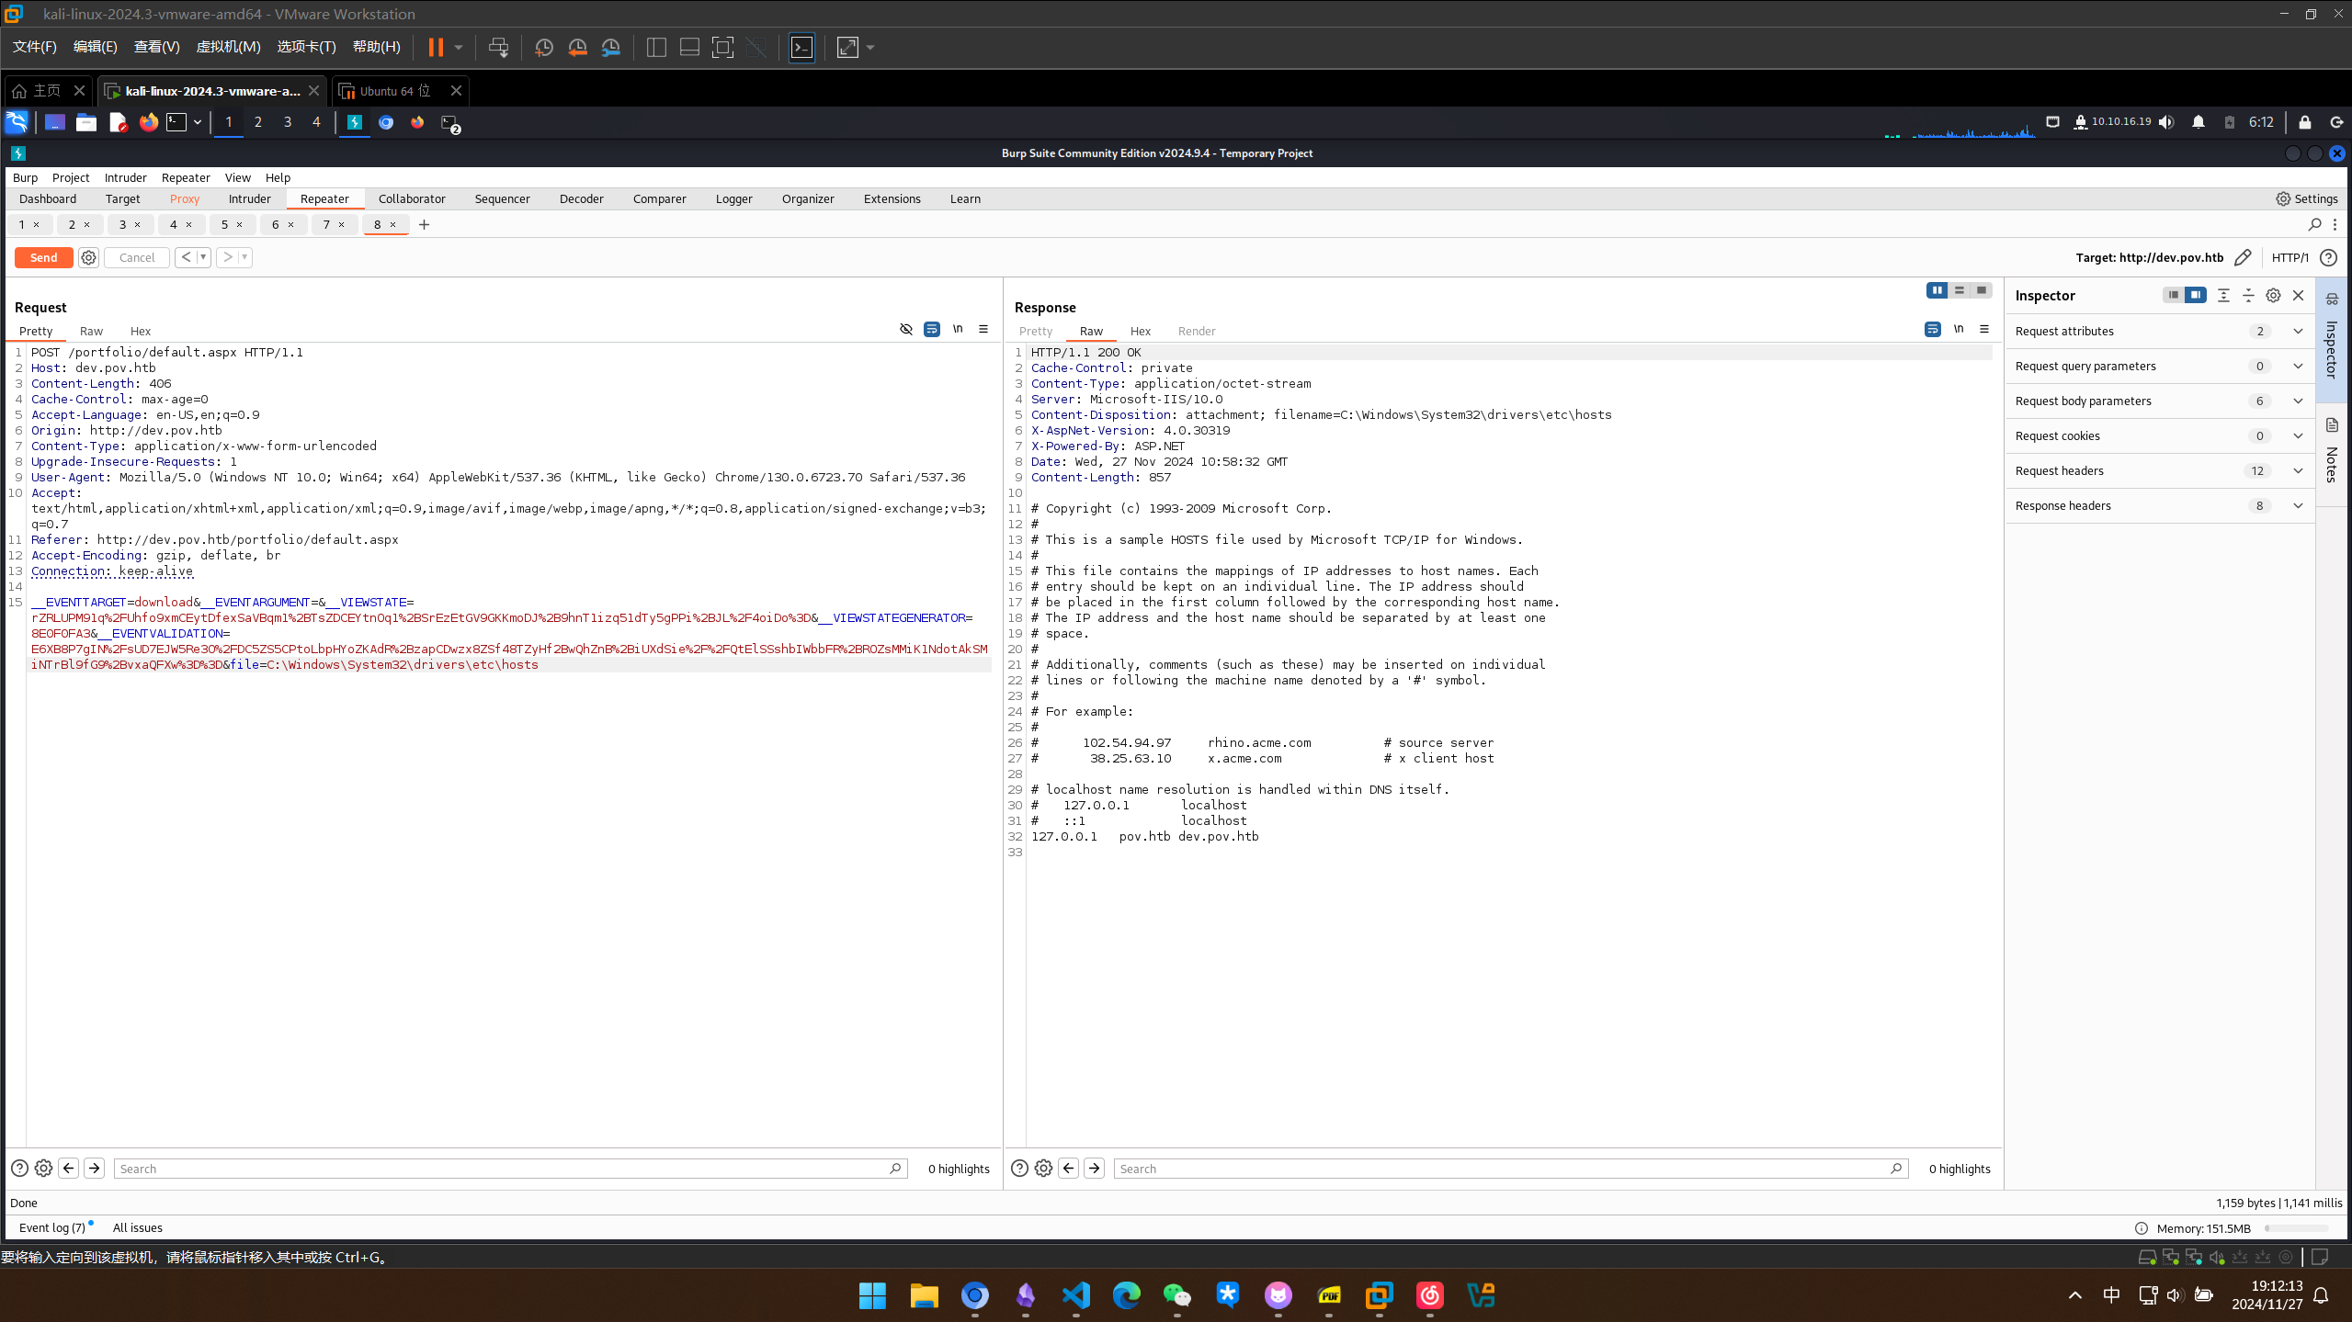2352x1322 pixels.
Task: Expand Response headers section in Inspector
Action: tap(2298, 505)
